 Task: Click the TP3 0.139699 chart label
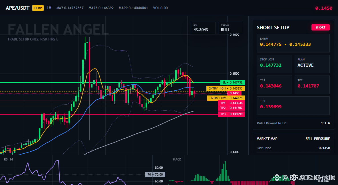[x=232, y=114]
